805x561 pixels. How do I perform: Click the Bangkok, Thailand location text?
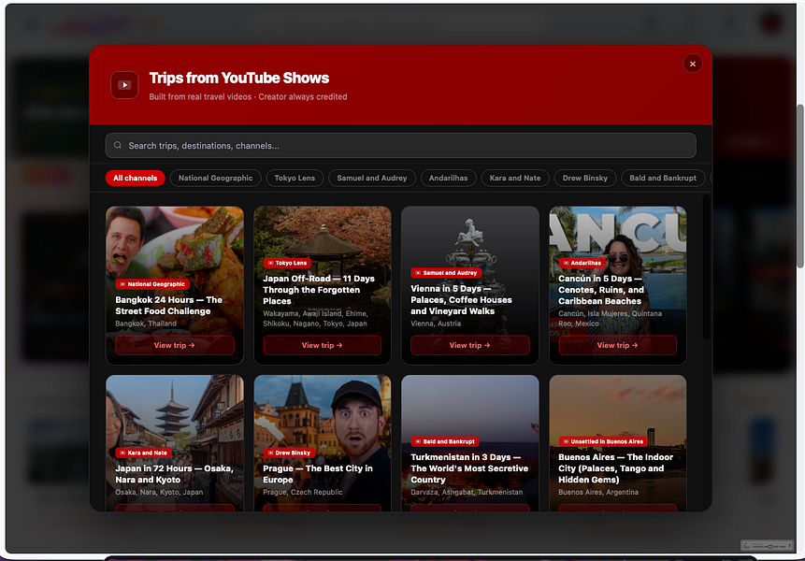tap(146, 324)
